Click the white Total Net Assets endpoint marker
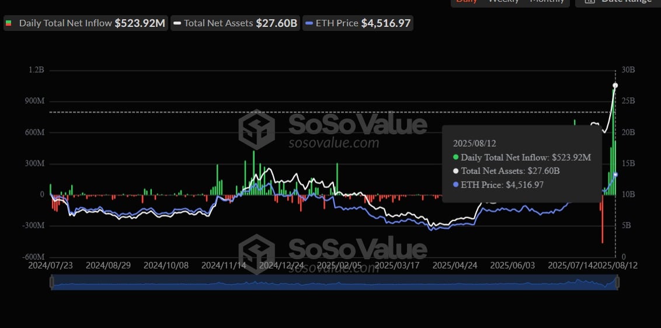661x328 pixels. (615, 86)
